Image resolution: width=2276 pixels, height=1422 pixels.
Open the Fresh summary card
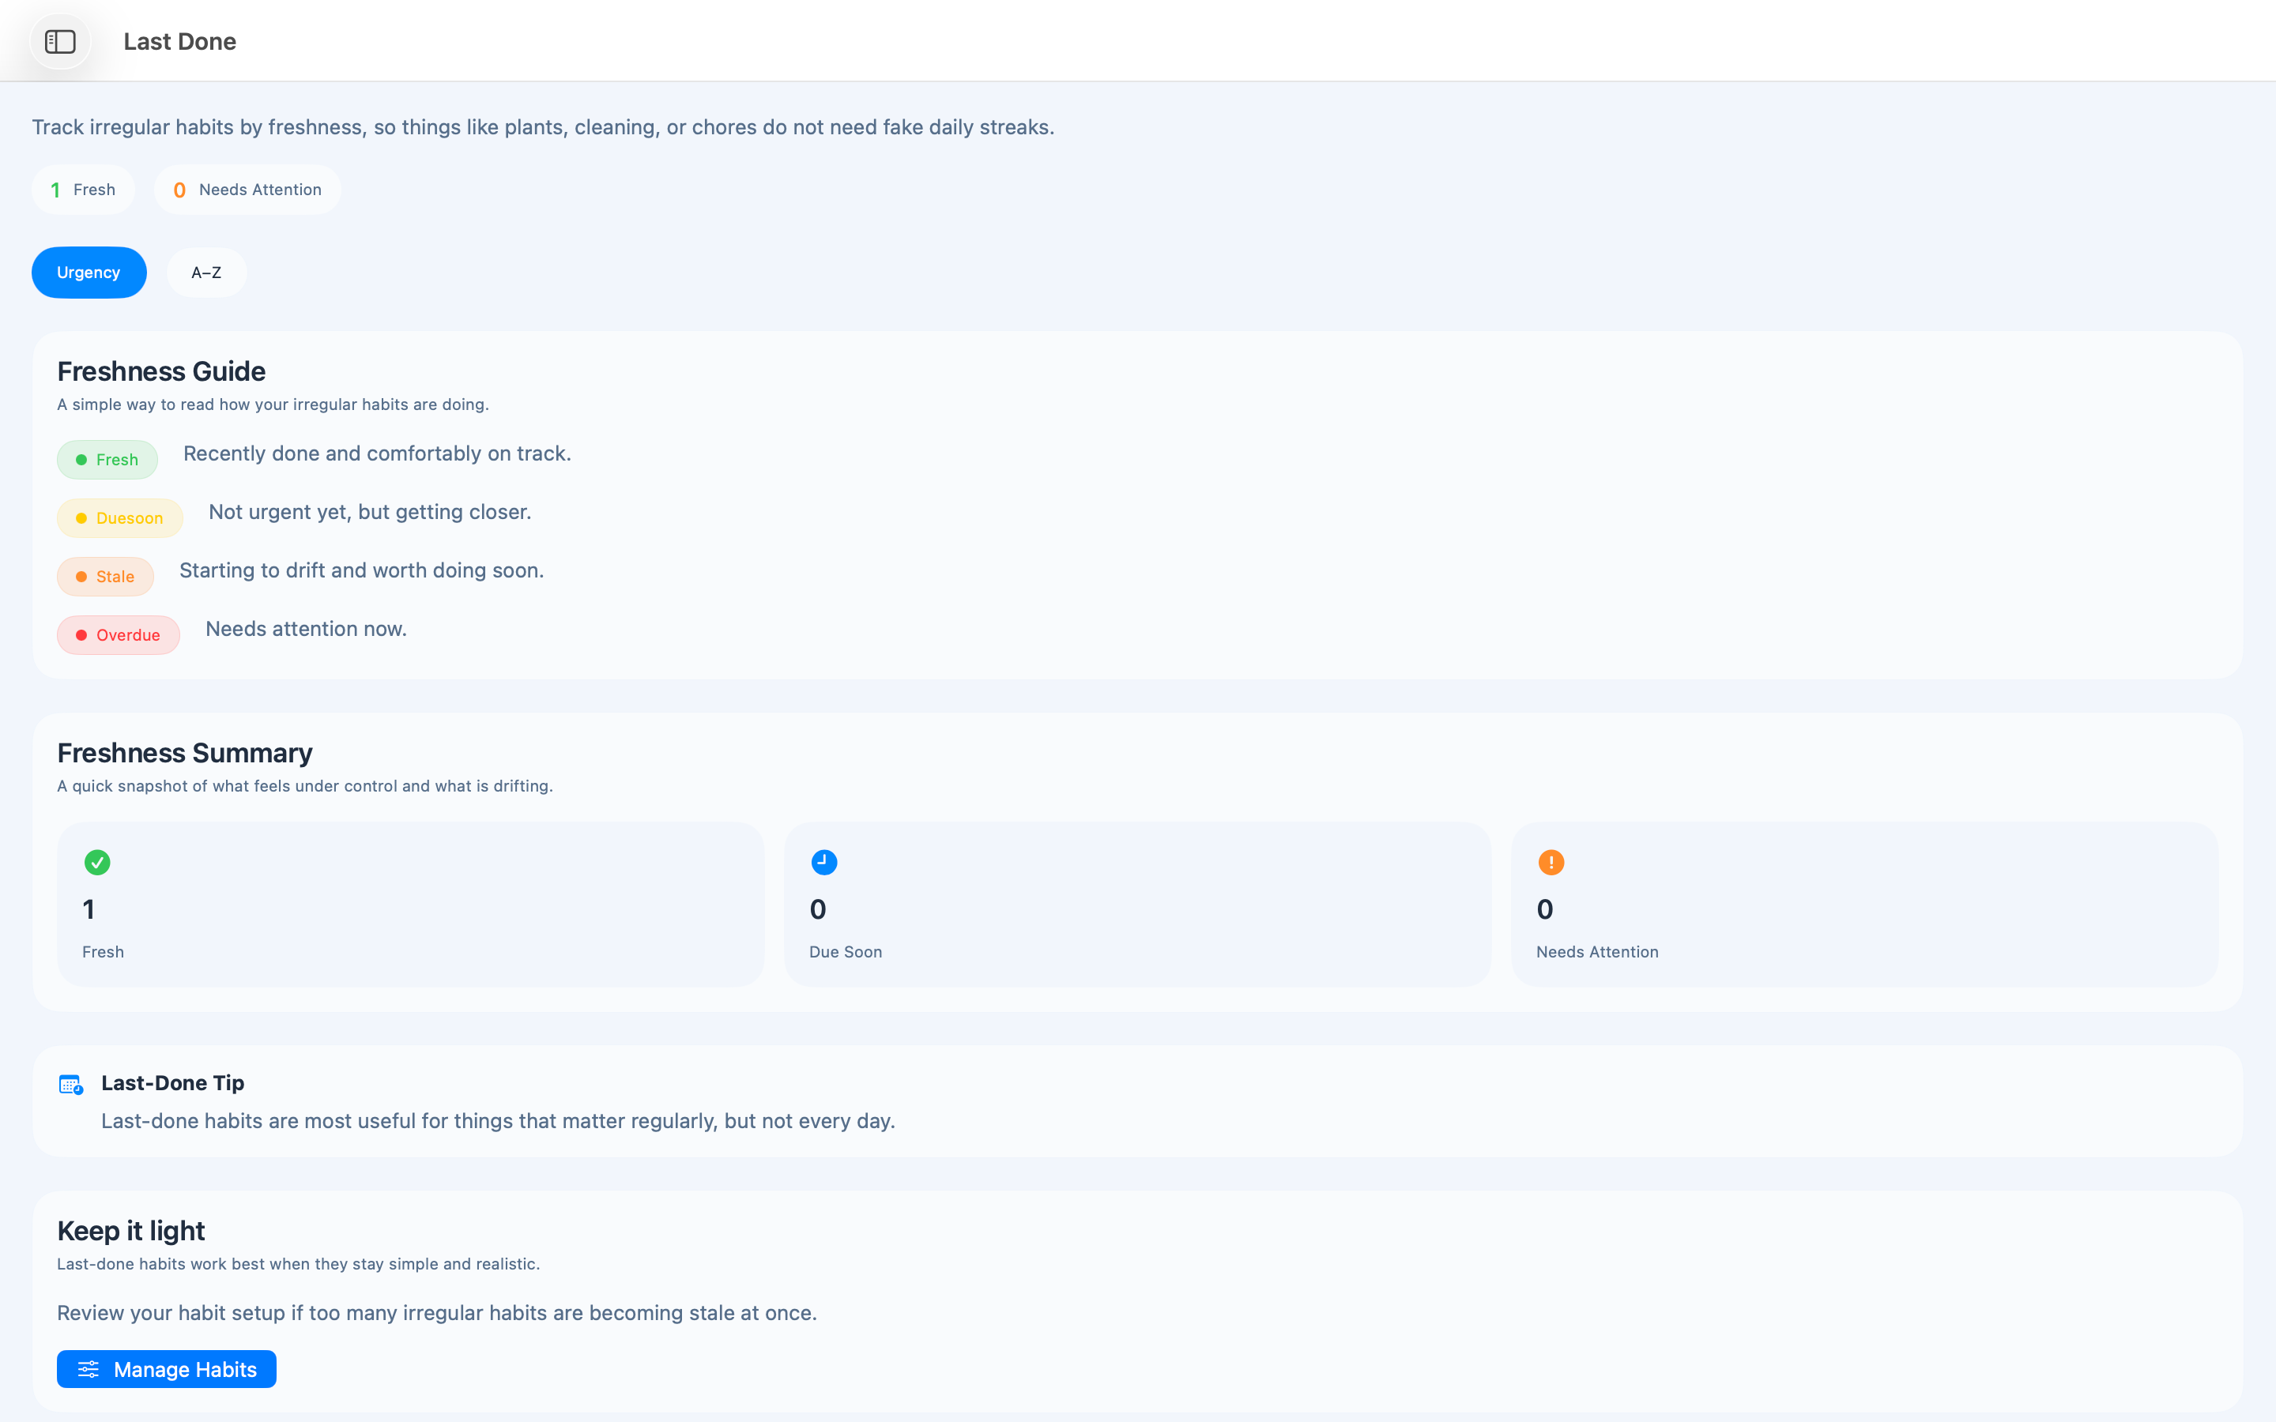click(x=410, y=905)
